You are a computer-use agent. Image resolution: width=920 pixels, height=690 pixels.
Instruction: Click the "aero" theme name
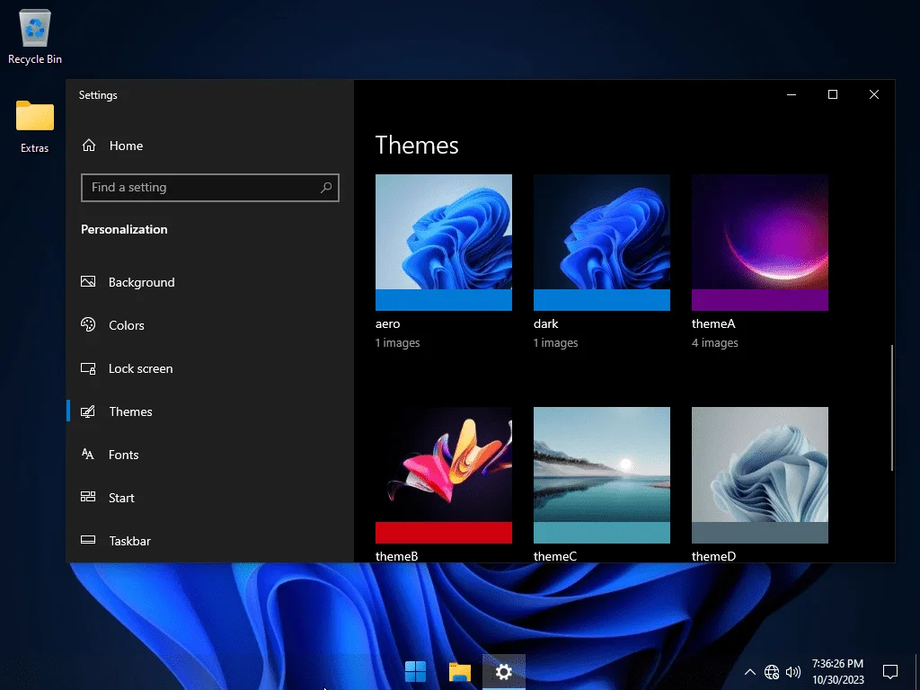[x=388, y=323]
